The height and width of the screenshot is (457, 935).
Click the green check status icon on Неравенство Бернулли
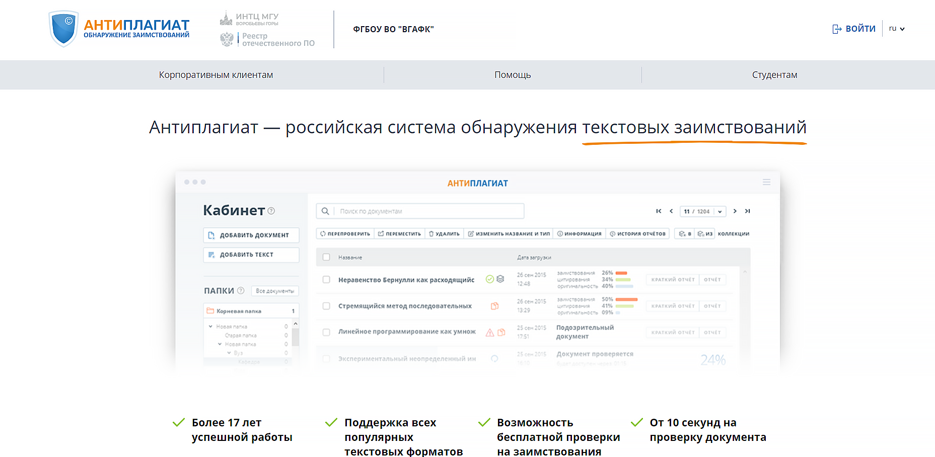[489, 279]
